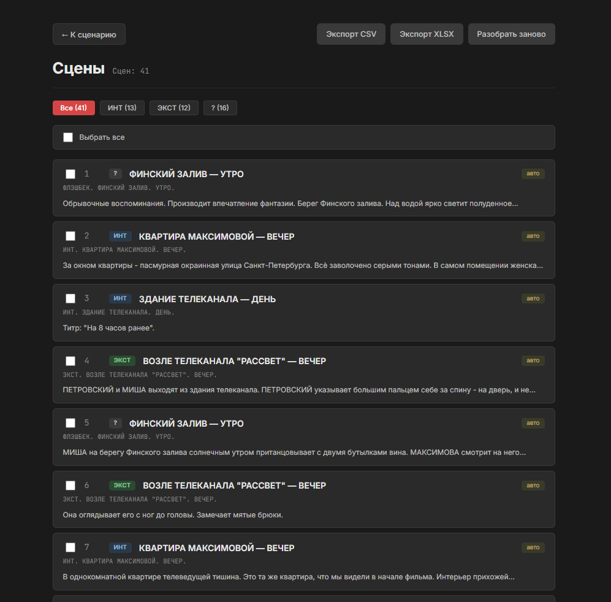Select scene 3 checkbox
611x602 pixels.
[x=70, y=299]
